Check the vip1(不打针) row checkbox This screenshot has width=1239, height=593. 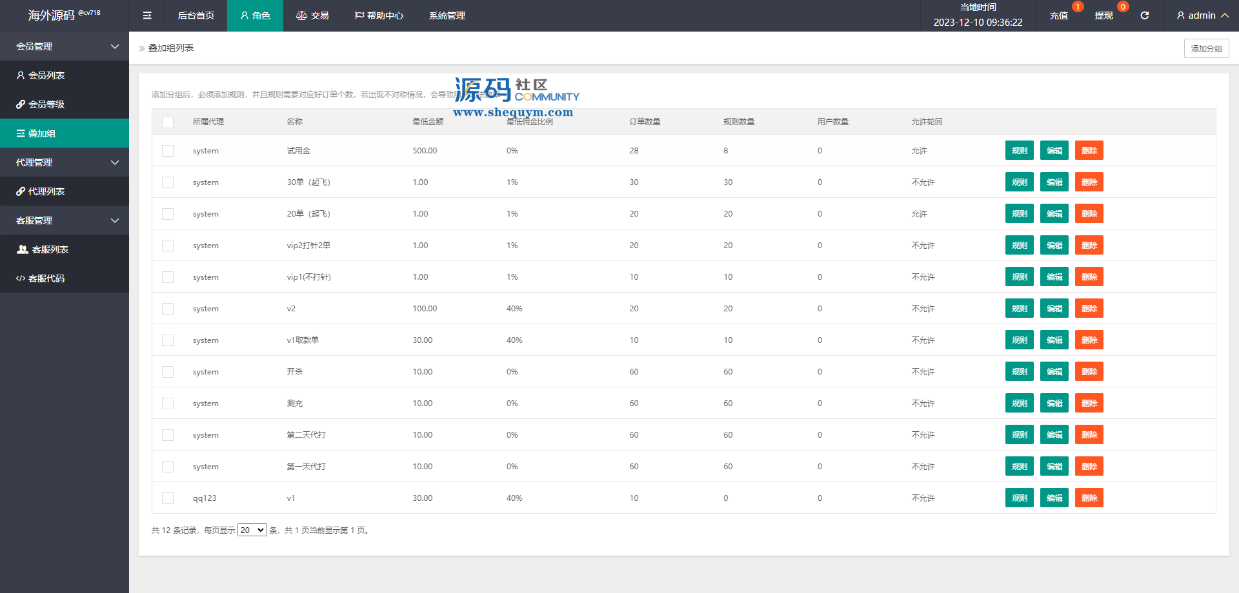coord(168,277)
